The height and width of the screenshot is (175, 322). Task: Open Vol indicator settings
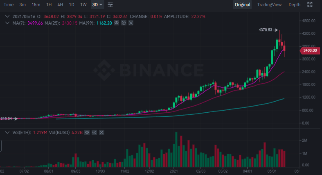94,133
